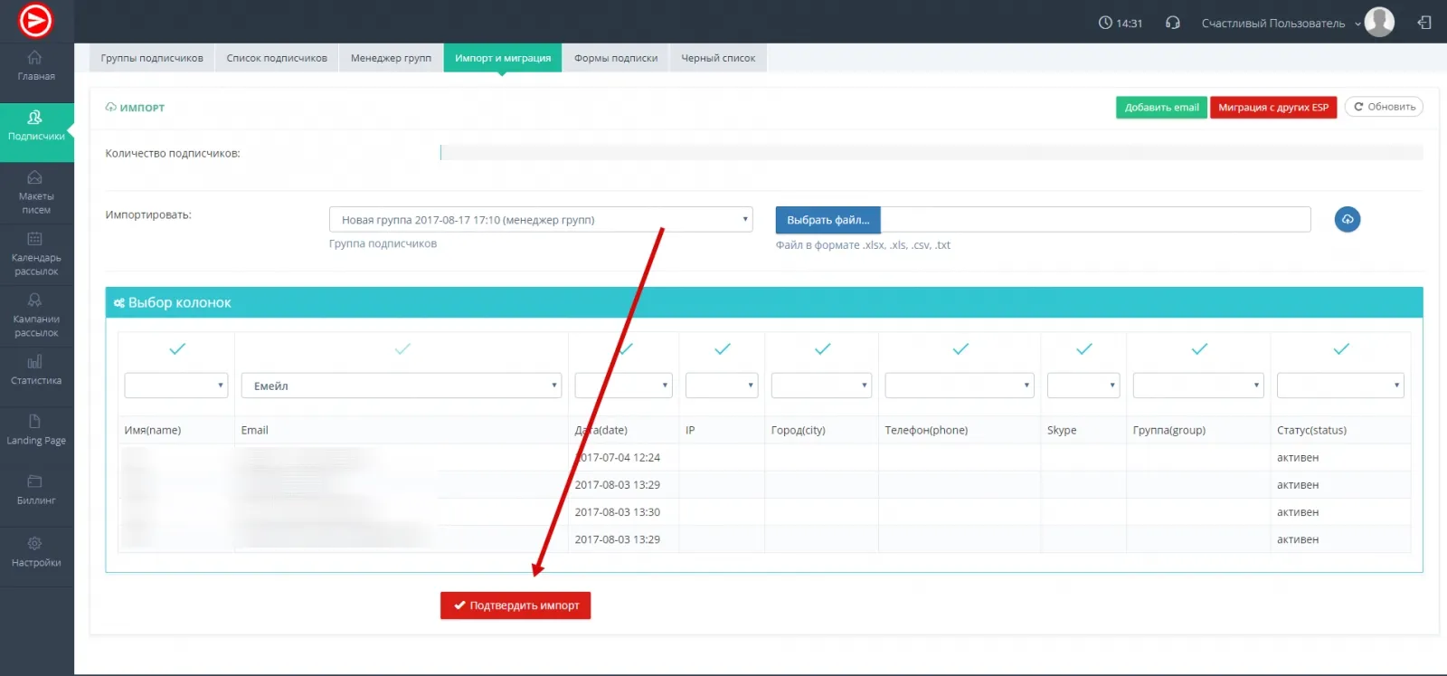
Task: Go to Календарь рассылок in sidebar
Action: [x=36, y=254]
